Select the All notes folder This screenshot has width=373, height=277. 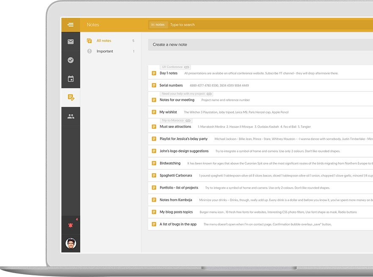104,41
